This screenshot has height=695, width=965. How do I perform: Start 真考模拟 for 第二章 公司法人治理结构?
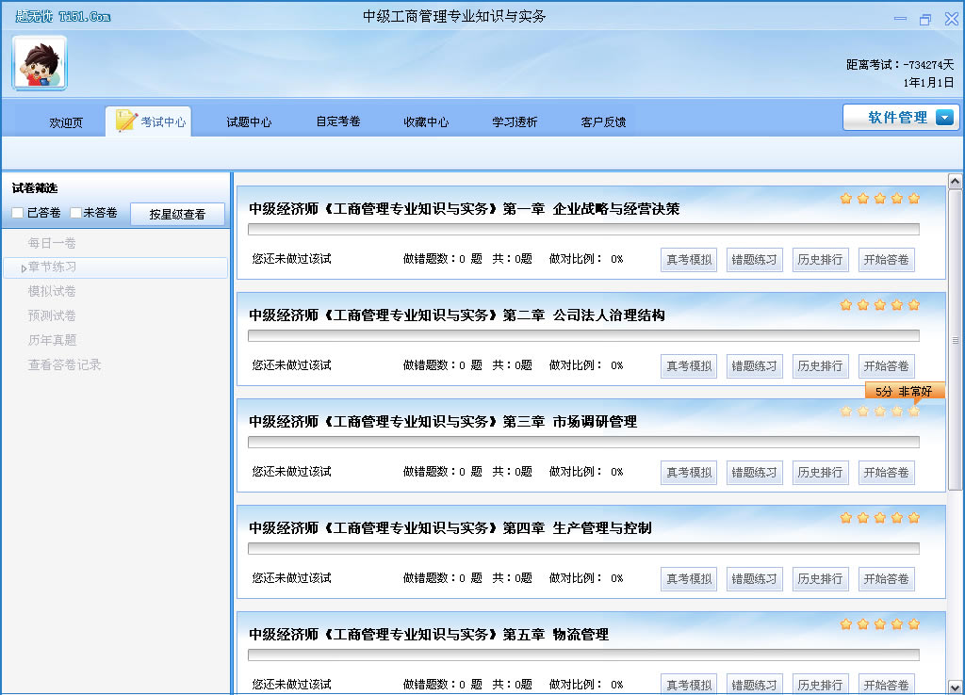click(689, 366)
